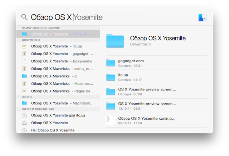Select the itc.ua folder name in the preview
Image resolution: width=229 pixels, height=156 pixels.
pyautogui.click(x=123, y=75)
